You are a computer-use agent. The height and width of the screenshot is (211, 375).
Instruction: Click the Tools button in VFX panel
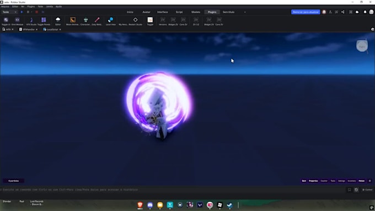pos(333,181)
